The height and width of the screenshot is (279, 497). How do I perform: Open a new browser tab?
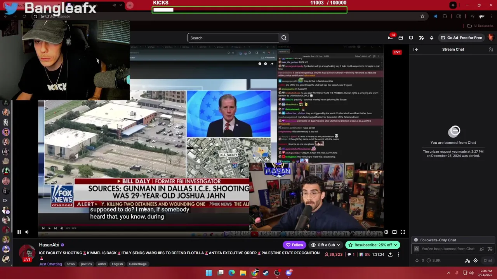[x=130, y=5]
